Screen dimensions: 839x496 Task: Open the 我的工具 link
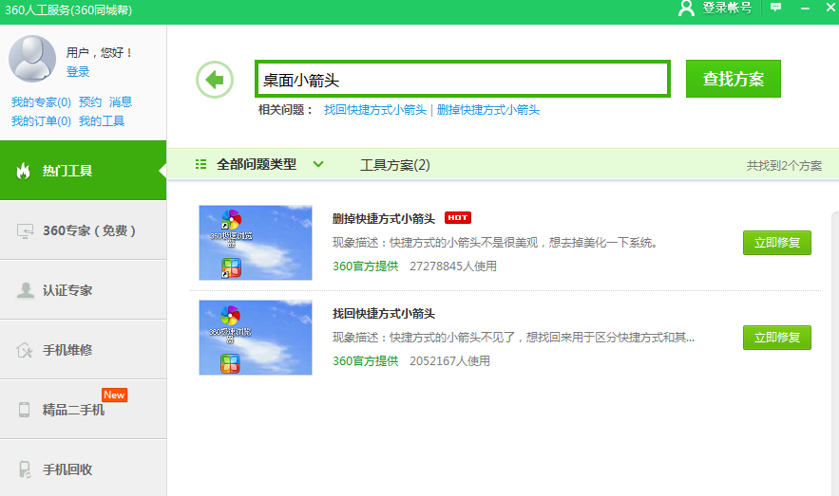(102, 121)
